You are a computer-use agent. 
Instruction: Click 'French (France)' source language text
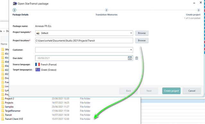coord(49,64)
